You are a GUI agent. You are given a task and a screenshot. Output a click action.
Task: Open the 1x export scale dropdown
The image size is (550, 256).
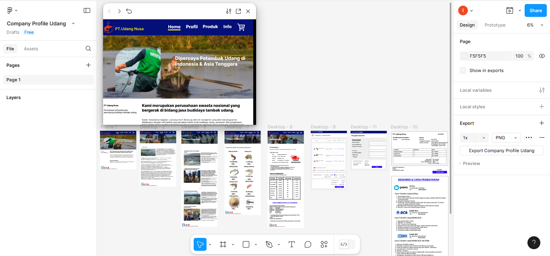(x=474, y=137)
